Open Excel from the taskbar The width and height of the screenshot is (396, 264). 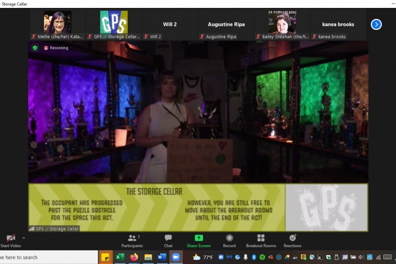coord(120,257)
